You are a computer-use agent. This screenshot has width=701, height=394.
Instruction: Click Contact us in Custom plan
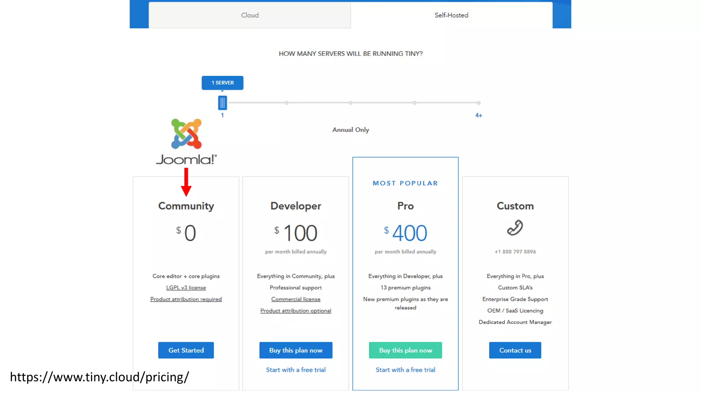pyautogui.click(x=515, y=350)
